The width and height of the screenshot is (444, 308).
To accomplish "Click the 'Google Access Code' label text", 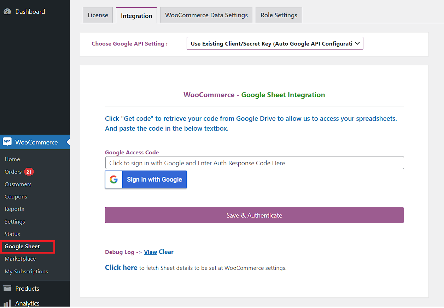I will tap(132, 153).
